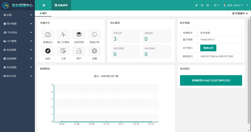Toggle the sidebar with hamburger icon

pyautogui.click(x=44, y=5)
